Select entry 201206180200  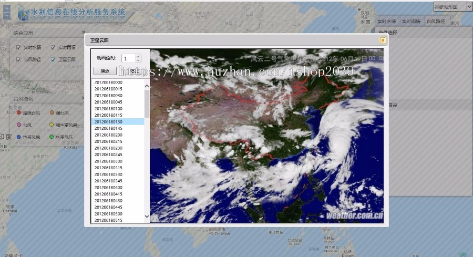pyautogui.click(x=118, y=135)
